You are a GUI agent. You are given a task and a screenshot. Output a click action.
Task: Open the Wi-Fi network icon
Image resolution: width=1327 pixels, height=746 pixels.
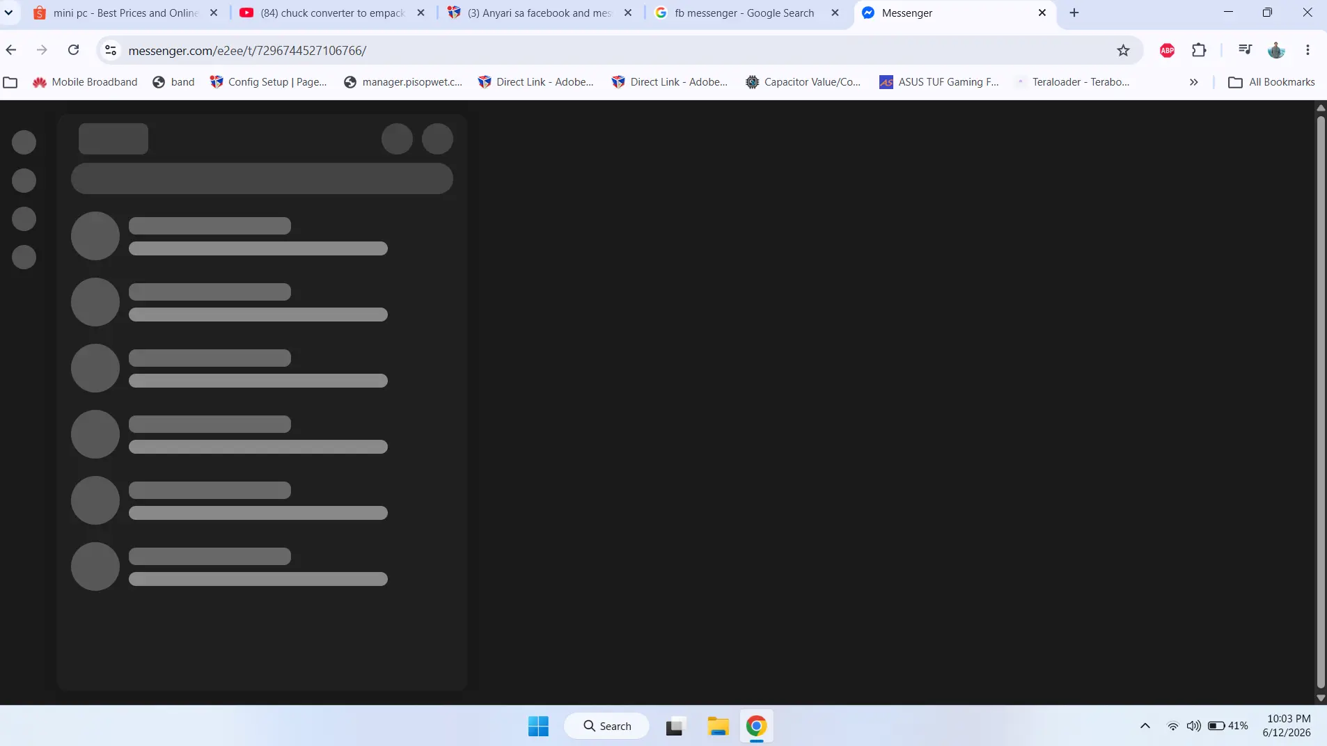1173,726
